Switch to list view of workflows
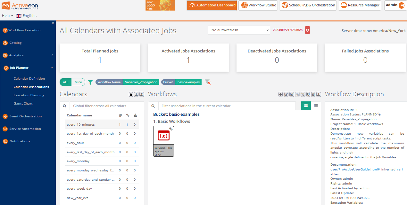This screenshot has width=407, height=205. point(316,106)
